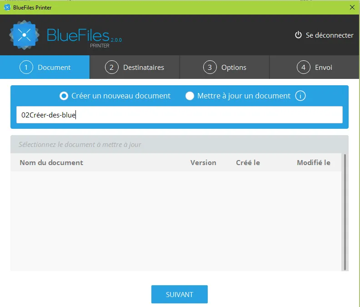Click the step 4 circle icon
The width and height of the screenshot is (360, 307).
(304, 68)
